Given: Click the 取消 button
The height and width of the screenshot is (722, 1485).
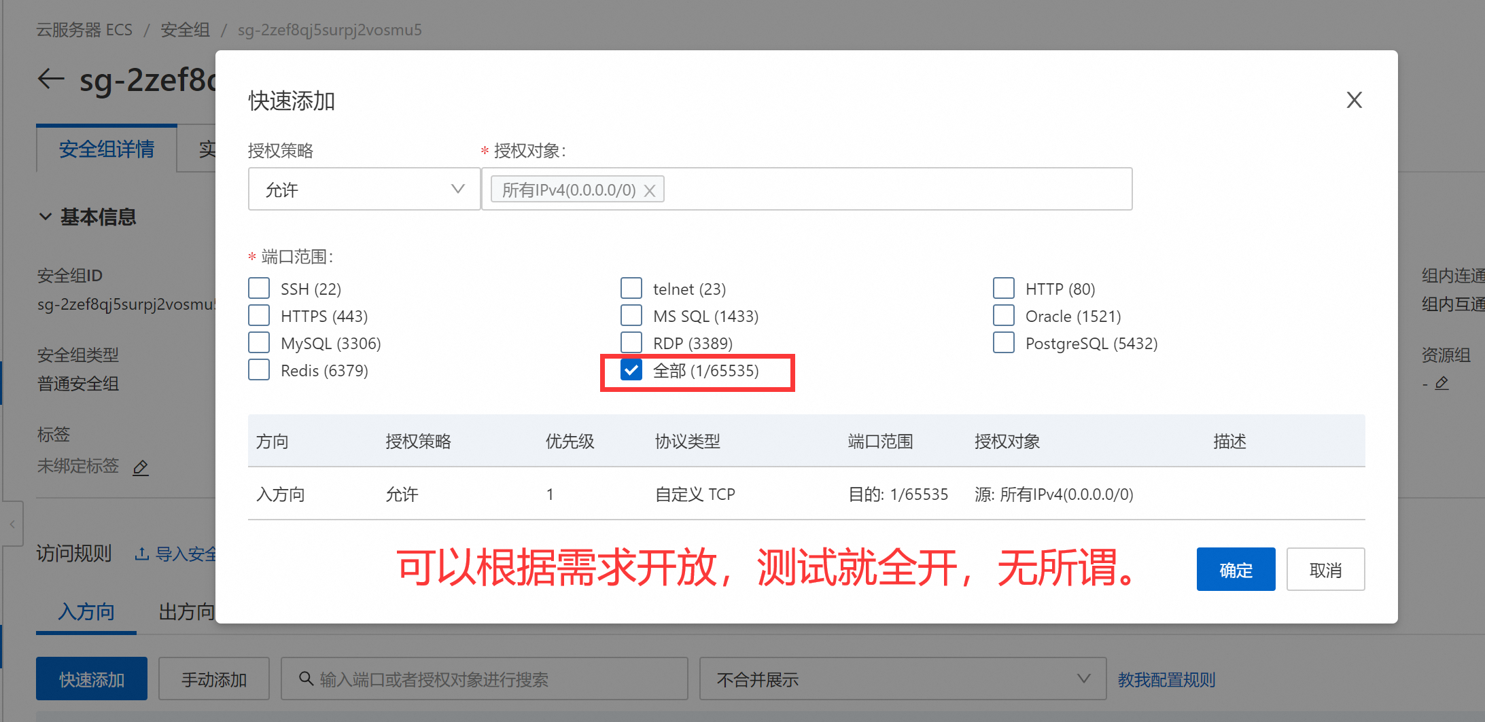Looking at the screenshot, I should (x=1325, y=569).
